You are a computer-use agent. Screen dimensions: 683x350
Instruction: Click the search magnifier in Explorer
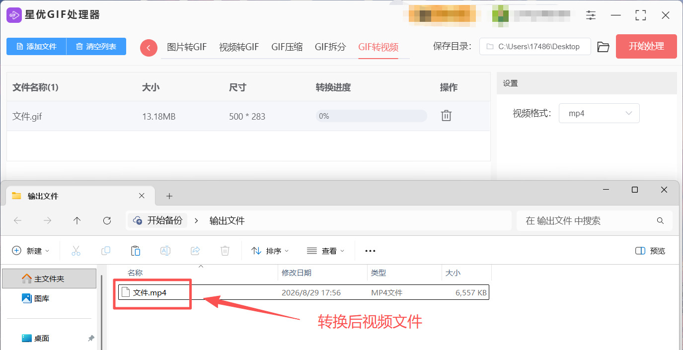point(660,220)
